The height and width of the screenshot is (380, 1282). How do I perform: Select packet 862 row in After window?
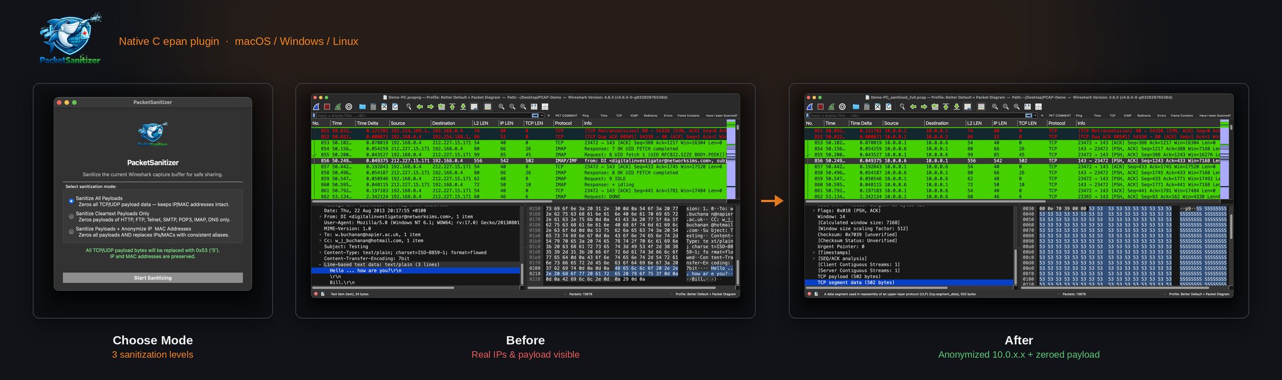pyautogui.click(x=1012, y=197)
